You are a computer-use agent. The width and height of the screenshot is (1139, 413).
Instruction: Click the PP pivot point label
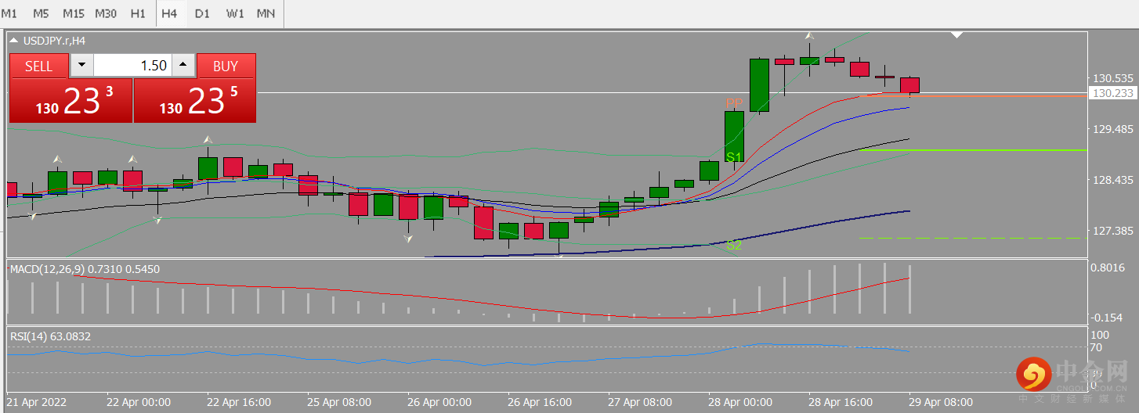coord(734,103)
